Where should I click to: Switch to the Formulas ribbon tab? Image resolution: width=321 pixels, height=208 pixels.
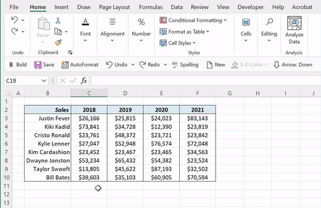point(151,7)
